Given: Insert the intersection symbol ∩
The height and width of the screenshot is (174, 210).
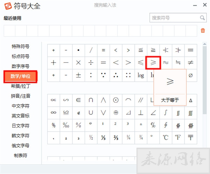Looking at the screenshot, I should (91, 100).
